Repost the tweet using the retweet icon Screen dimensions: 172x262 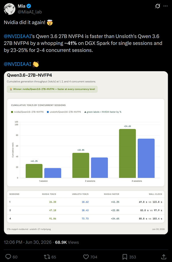(47, 257)
